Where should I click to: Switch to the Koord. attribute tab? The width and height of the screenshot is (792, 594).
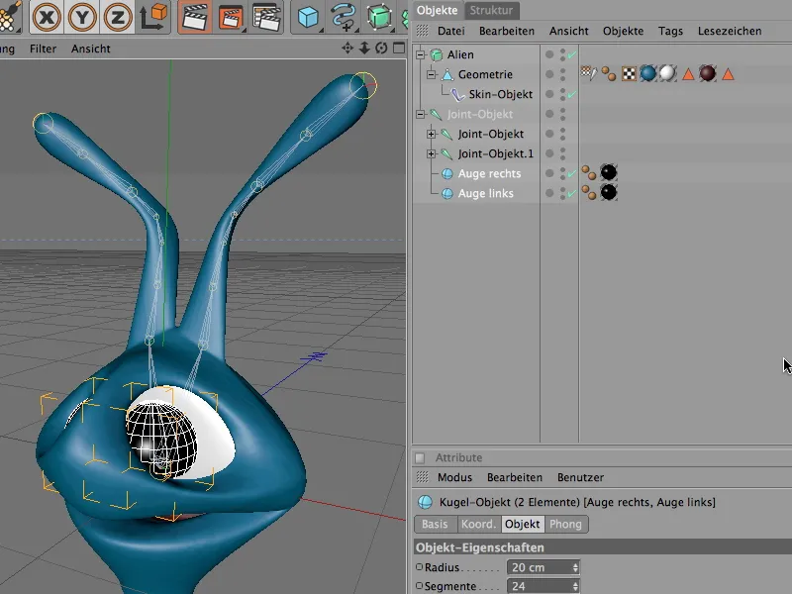478,524
